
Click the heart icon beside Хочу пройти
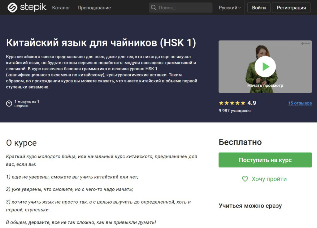coord(245,179)
